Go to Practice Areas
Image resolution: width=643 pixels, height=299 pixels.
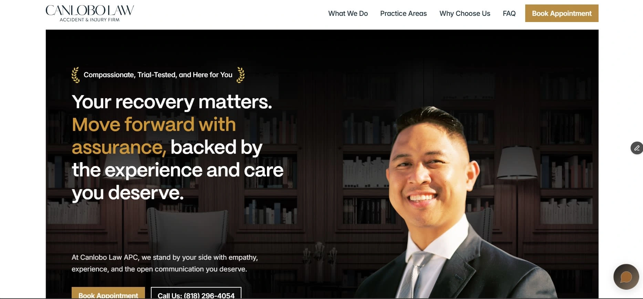click(403, 13)
